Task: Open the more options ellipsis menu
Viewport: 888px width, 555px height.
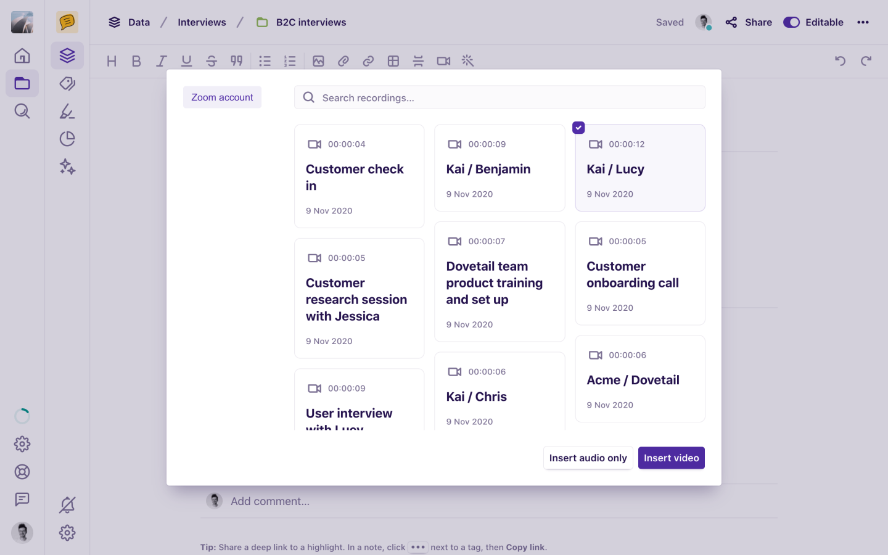Action: point(863,22)
